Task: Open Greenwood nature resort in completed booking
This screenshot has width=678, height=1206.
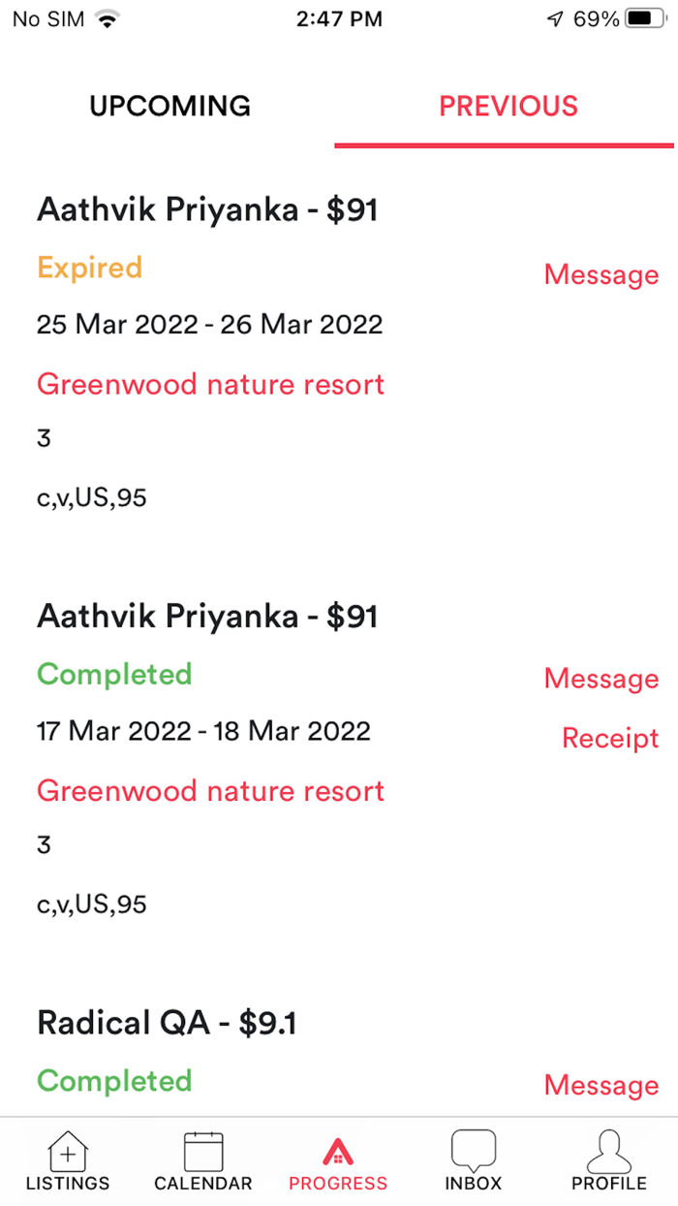Action: [x=210, y=790]
